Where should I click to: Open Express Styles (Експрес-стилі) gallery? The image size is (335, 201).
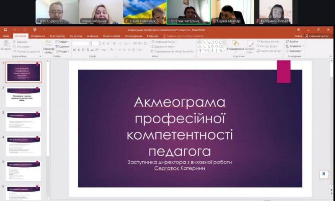pos(250,46)
